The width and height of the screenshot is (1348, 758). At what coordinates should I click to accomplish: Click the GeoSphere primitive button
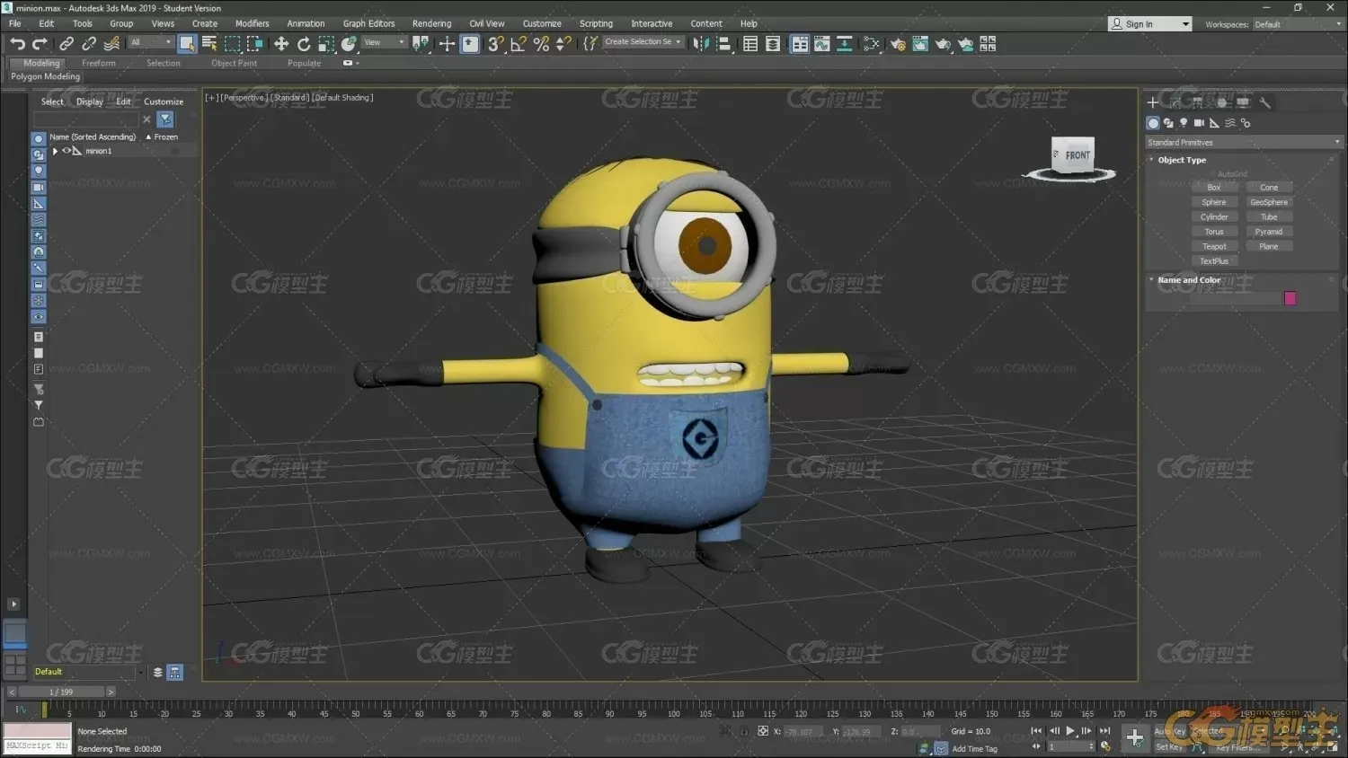click(x=1269, y=202)
